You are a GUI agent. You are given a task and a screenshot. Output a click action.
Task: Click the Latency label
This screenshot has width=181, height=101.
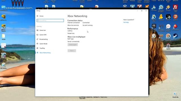tap(70, 31)
